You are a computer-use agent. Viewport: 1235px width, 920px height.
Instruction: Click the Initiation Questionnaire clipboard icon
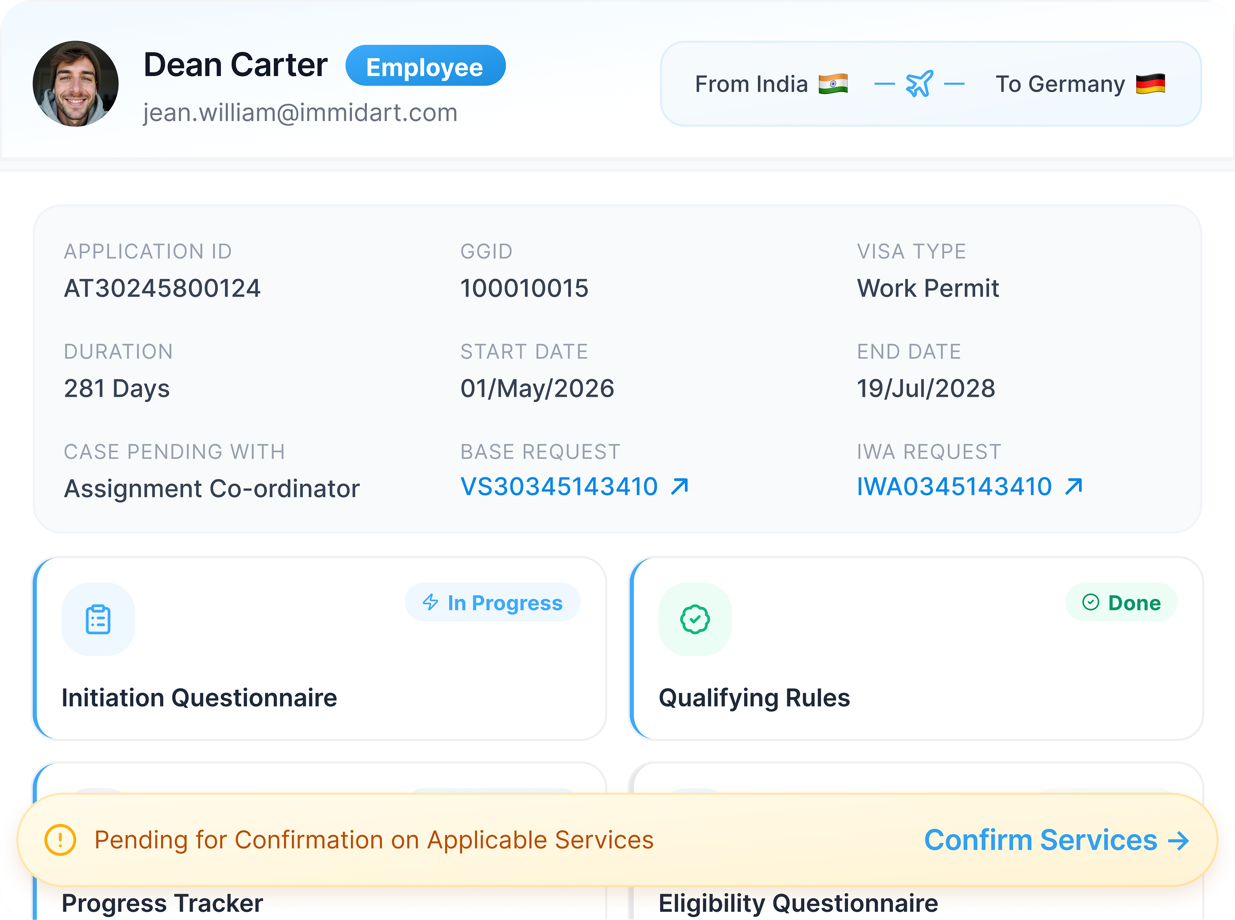tap(98, 620)
